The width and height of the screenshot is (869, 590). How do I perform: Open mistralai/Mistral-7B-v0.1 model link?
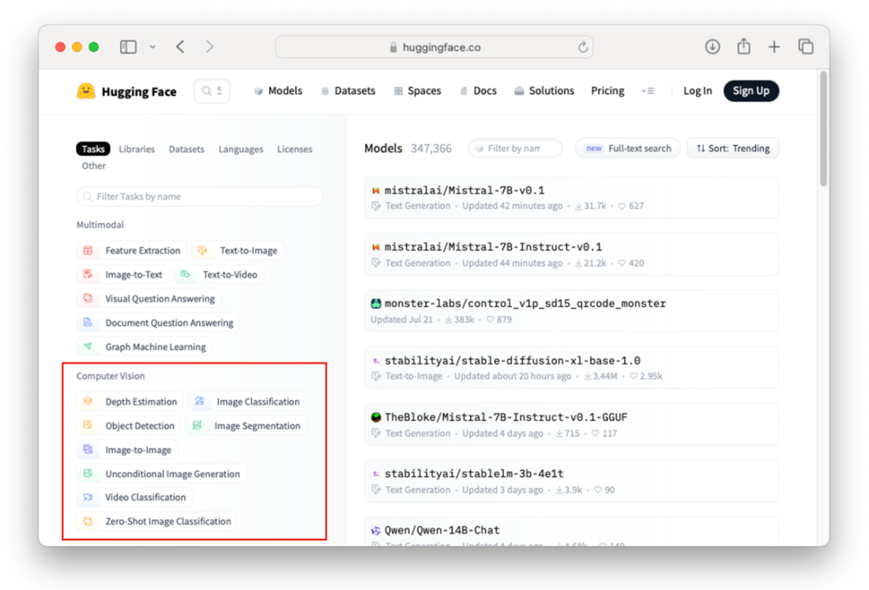pyautogui.click(x=464, y=190)
